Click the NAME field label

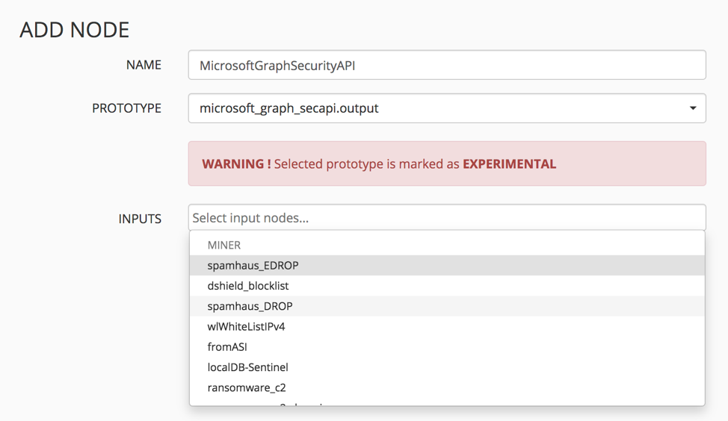[x=144, y=65]
